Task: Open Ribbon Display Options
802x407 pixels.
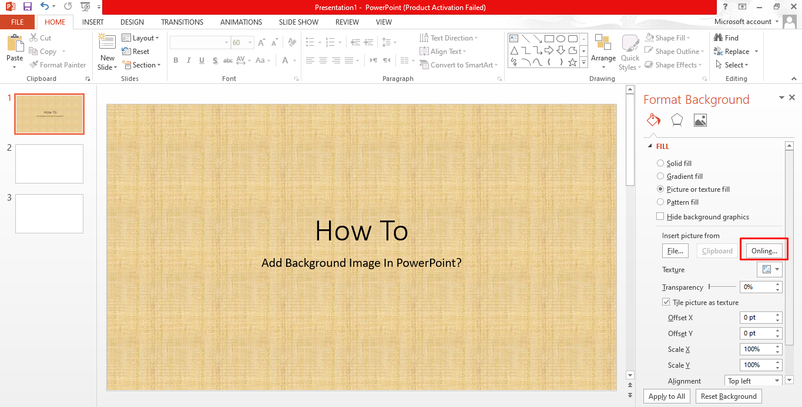Action: 743,7
